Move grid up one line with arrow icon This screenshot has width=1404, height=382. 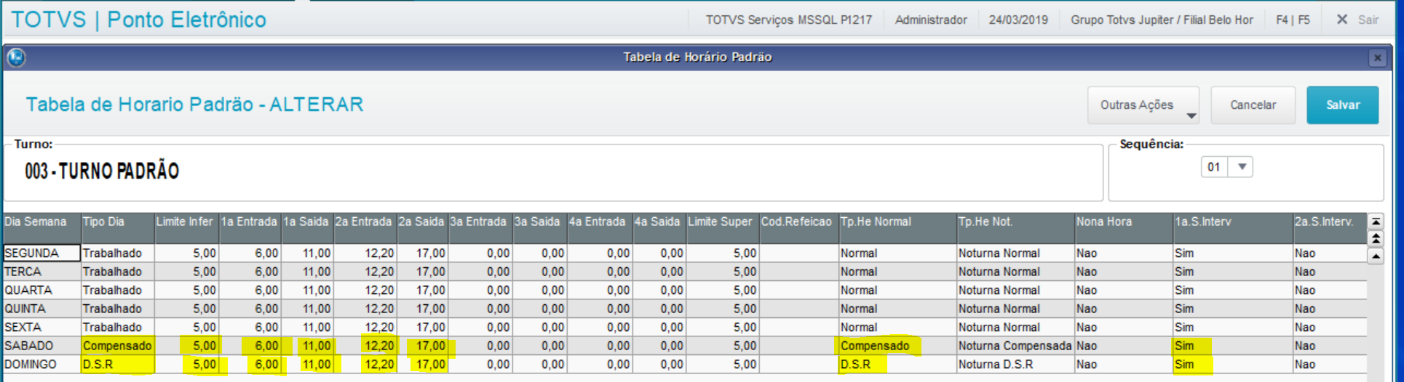pos(1376,256)
